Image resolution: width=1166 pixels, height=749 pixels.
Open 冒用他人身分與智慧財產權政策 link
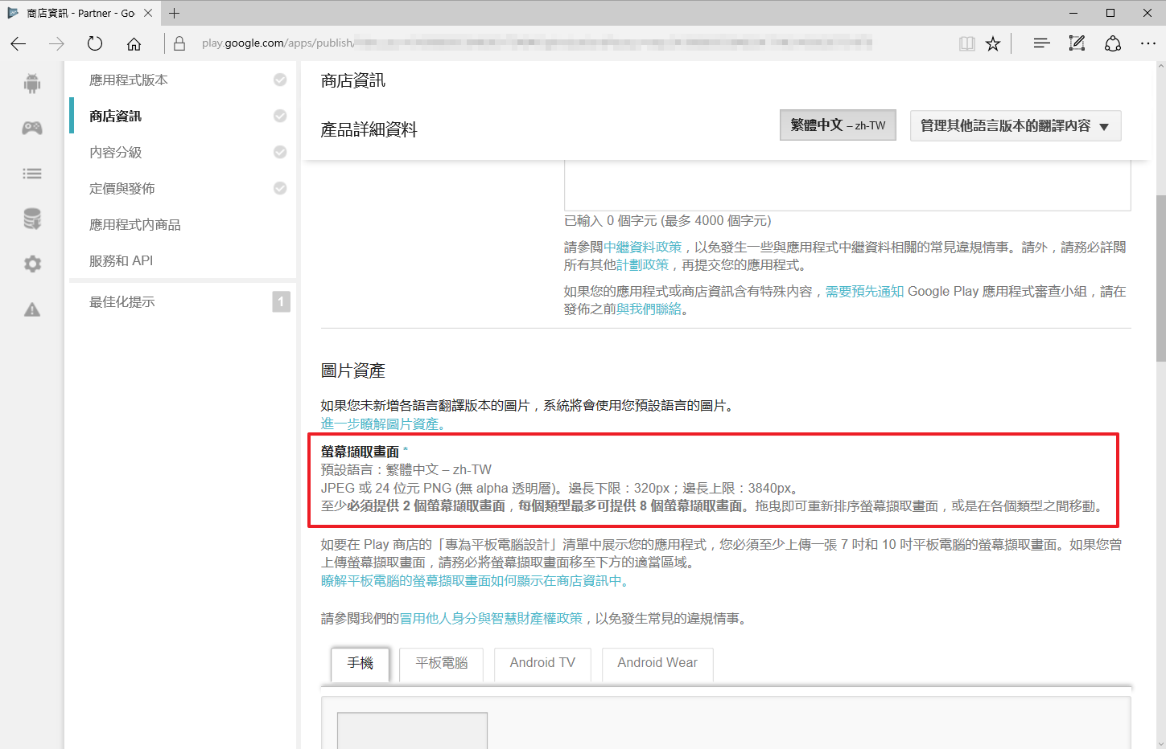point(491,618)
